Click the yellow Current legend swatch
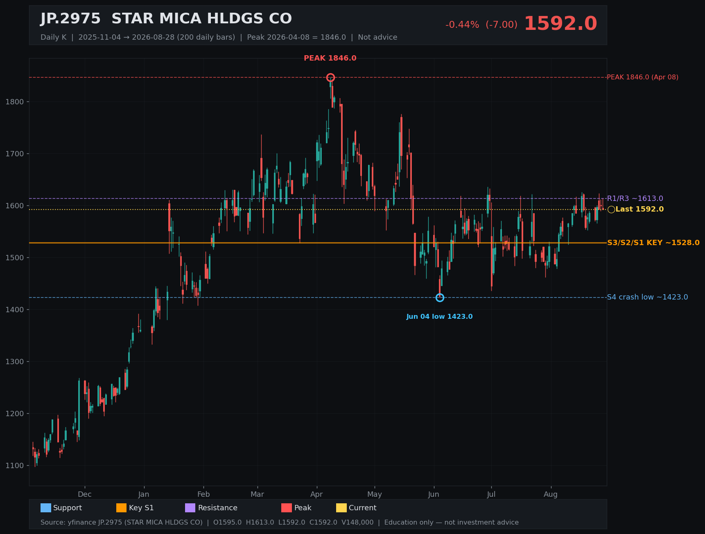The height and width of the screenshot is (534, 705). coord(341,508)
